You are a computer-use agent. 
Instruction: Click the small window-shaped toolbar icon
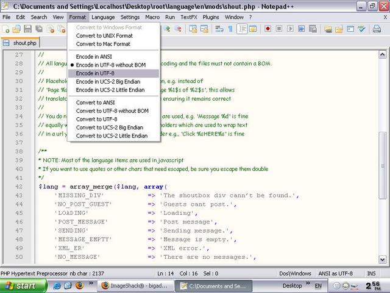click(x=350, y=29)
